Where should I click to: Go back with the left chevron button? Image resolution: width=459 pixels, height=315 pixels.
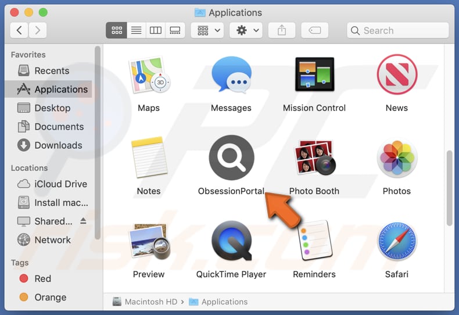pyautogui.click(x=19, y=30)
